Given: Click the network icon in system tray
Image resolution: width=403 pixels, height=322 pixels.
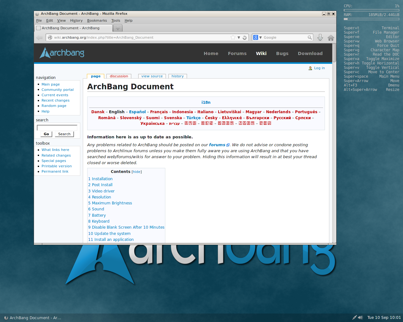Looking at the screenshot, I should pos(355,318).
